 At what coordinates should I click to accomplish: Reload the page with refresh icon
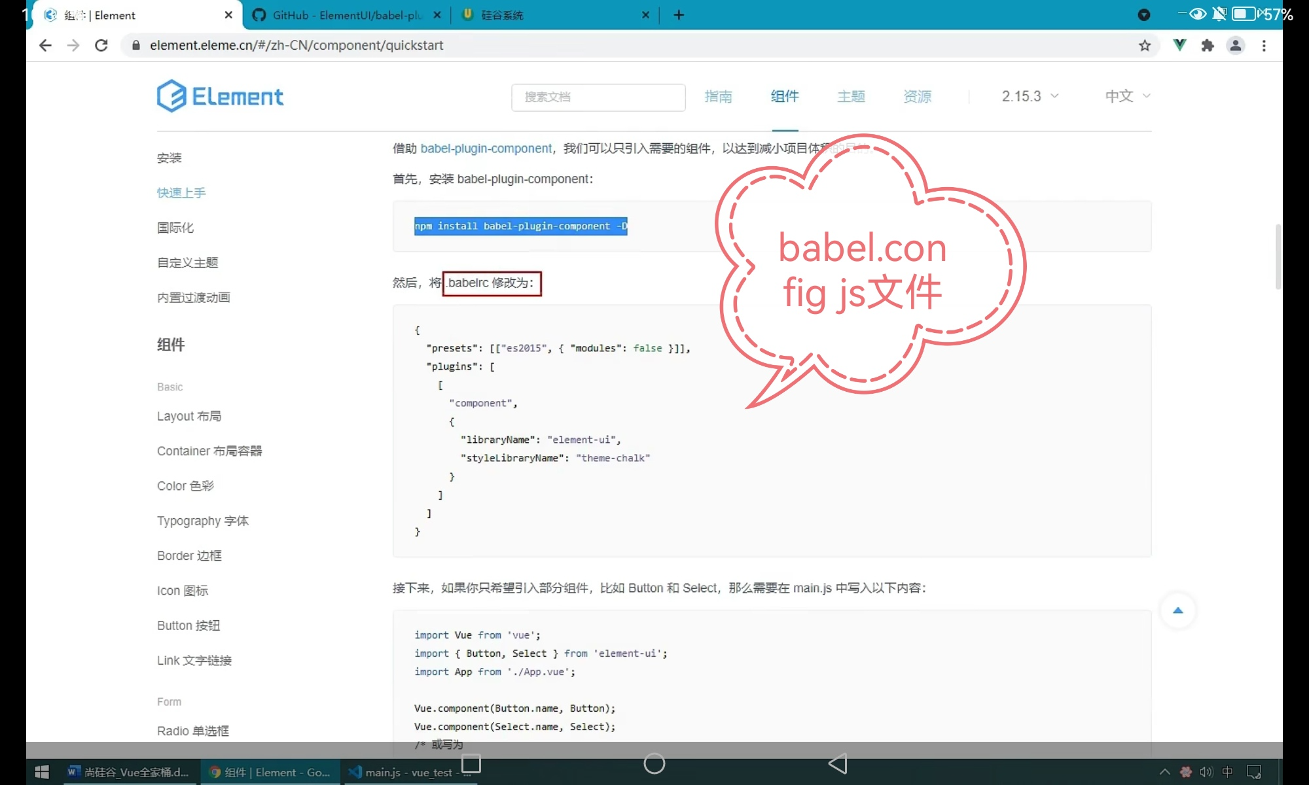tap(101, 45)
